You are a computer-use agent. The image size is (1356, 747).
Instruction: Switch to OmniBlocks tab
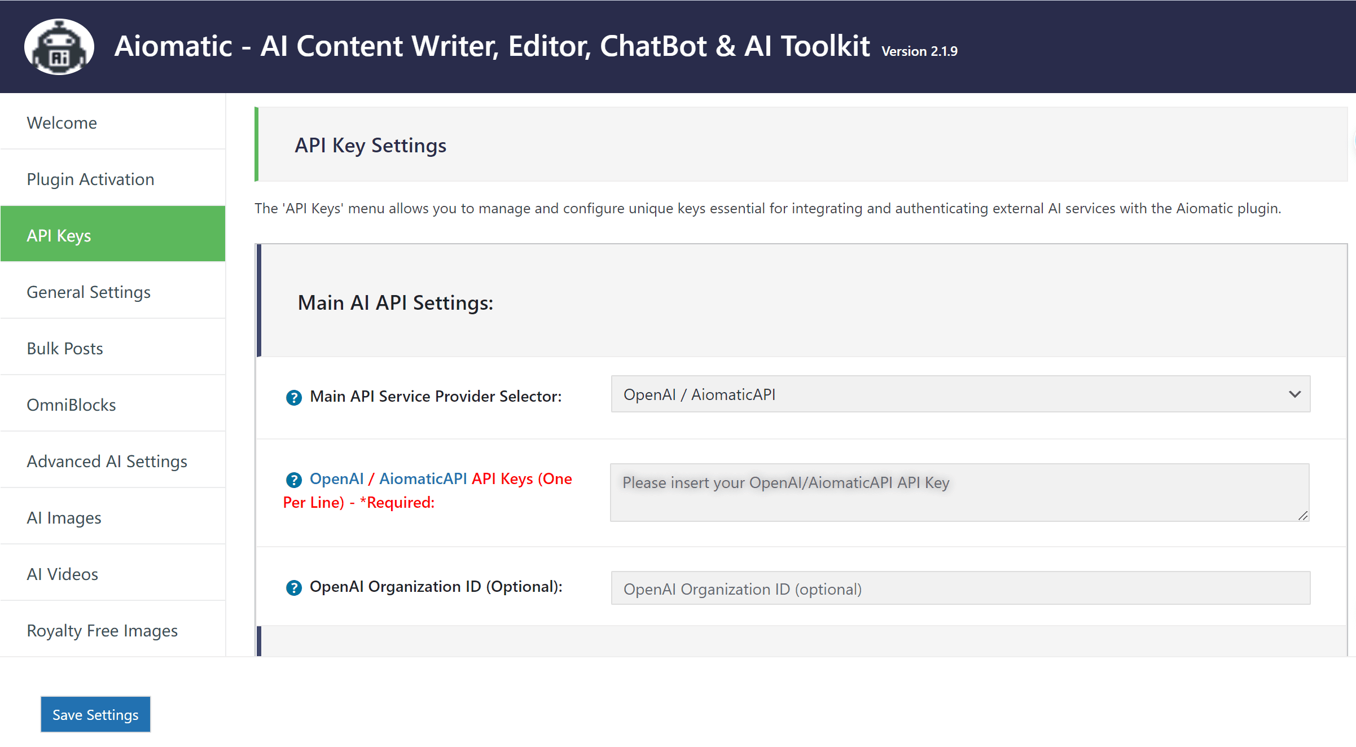click(x=113, y=405)
